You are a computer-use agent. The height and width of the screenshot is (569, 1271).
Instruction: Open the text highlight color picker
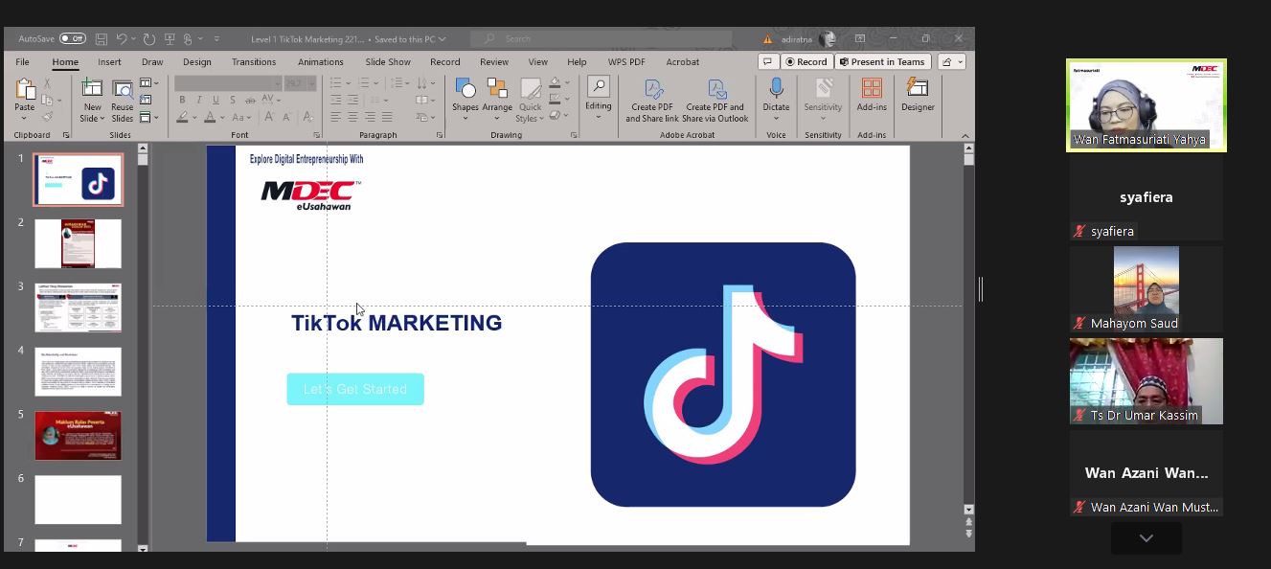[x=185, y=117]
